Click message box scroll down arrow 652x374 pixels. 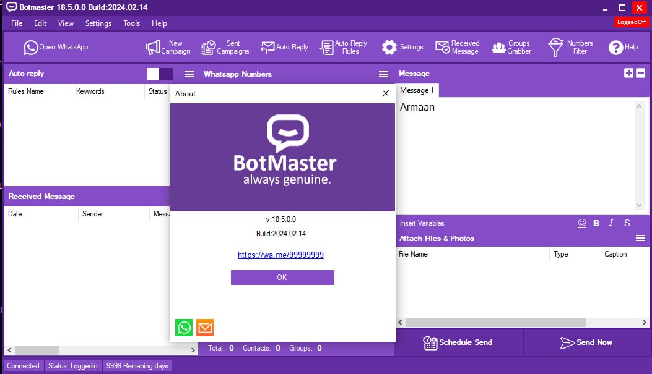639,205
